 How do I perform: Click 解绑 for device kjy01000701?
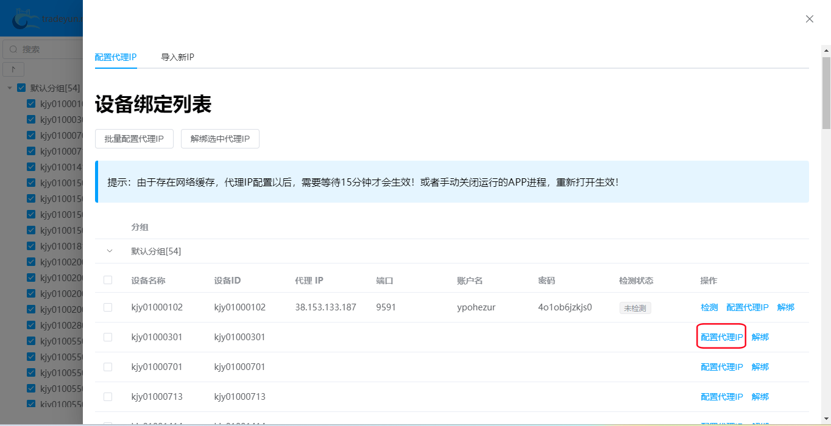click(760, 367)
